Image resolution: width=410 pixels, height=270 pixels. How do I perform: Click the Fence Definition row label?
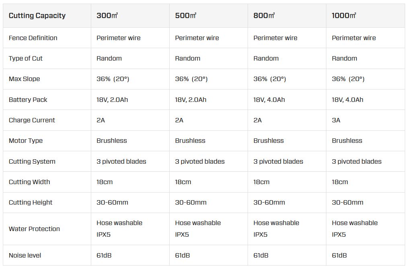(x=33, y=38)
